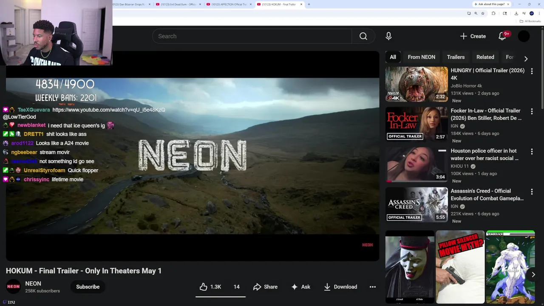The height and width of the screenshot is (306, 544).
Task: Ask about this video
Action: click(300, 287)
